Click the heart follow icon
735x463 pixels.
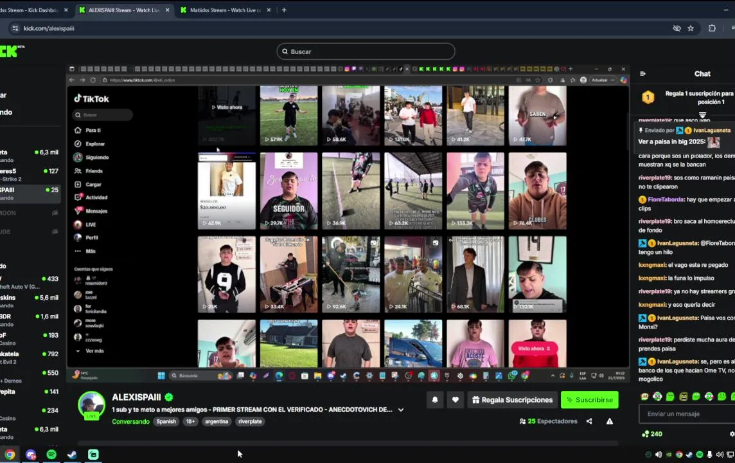coord(455,400)
